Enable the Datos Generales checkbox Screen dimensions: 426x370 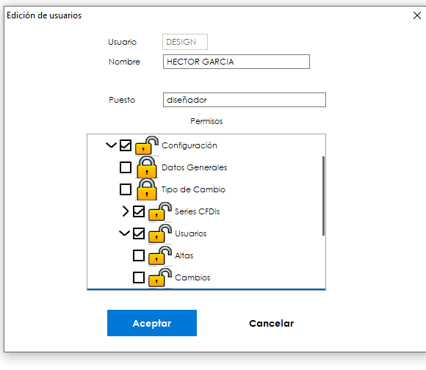(x=126, y=167)
